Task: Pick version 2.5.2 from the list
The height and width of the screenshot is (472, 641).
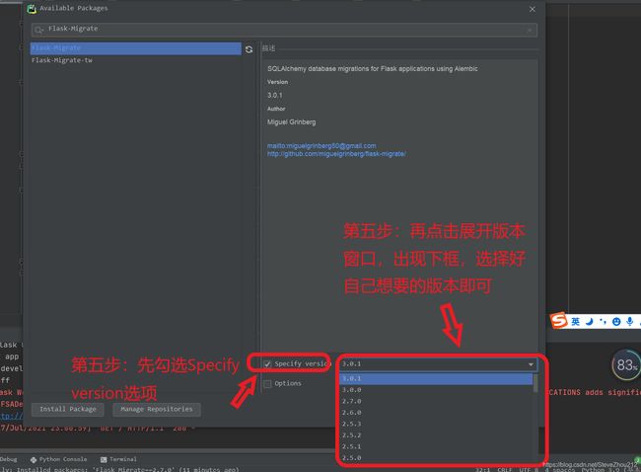Action: coord(436,435)
